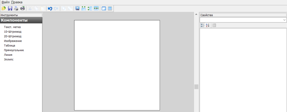This screenshot has height=112, width=287.
Task: Click the vertical scrollbar thumb beside the canvas
Action: point(196,87)
